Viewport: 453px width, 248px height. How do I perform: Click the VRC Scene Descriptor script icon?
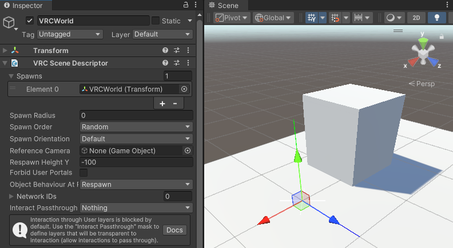pyautogui.click(x=15, y=63)
